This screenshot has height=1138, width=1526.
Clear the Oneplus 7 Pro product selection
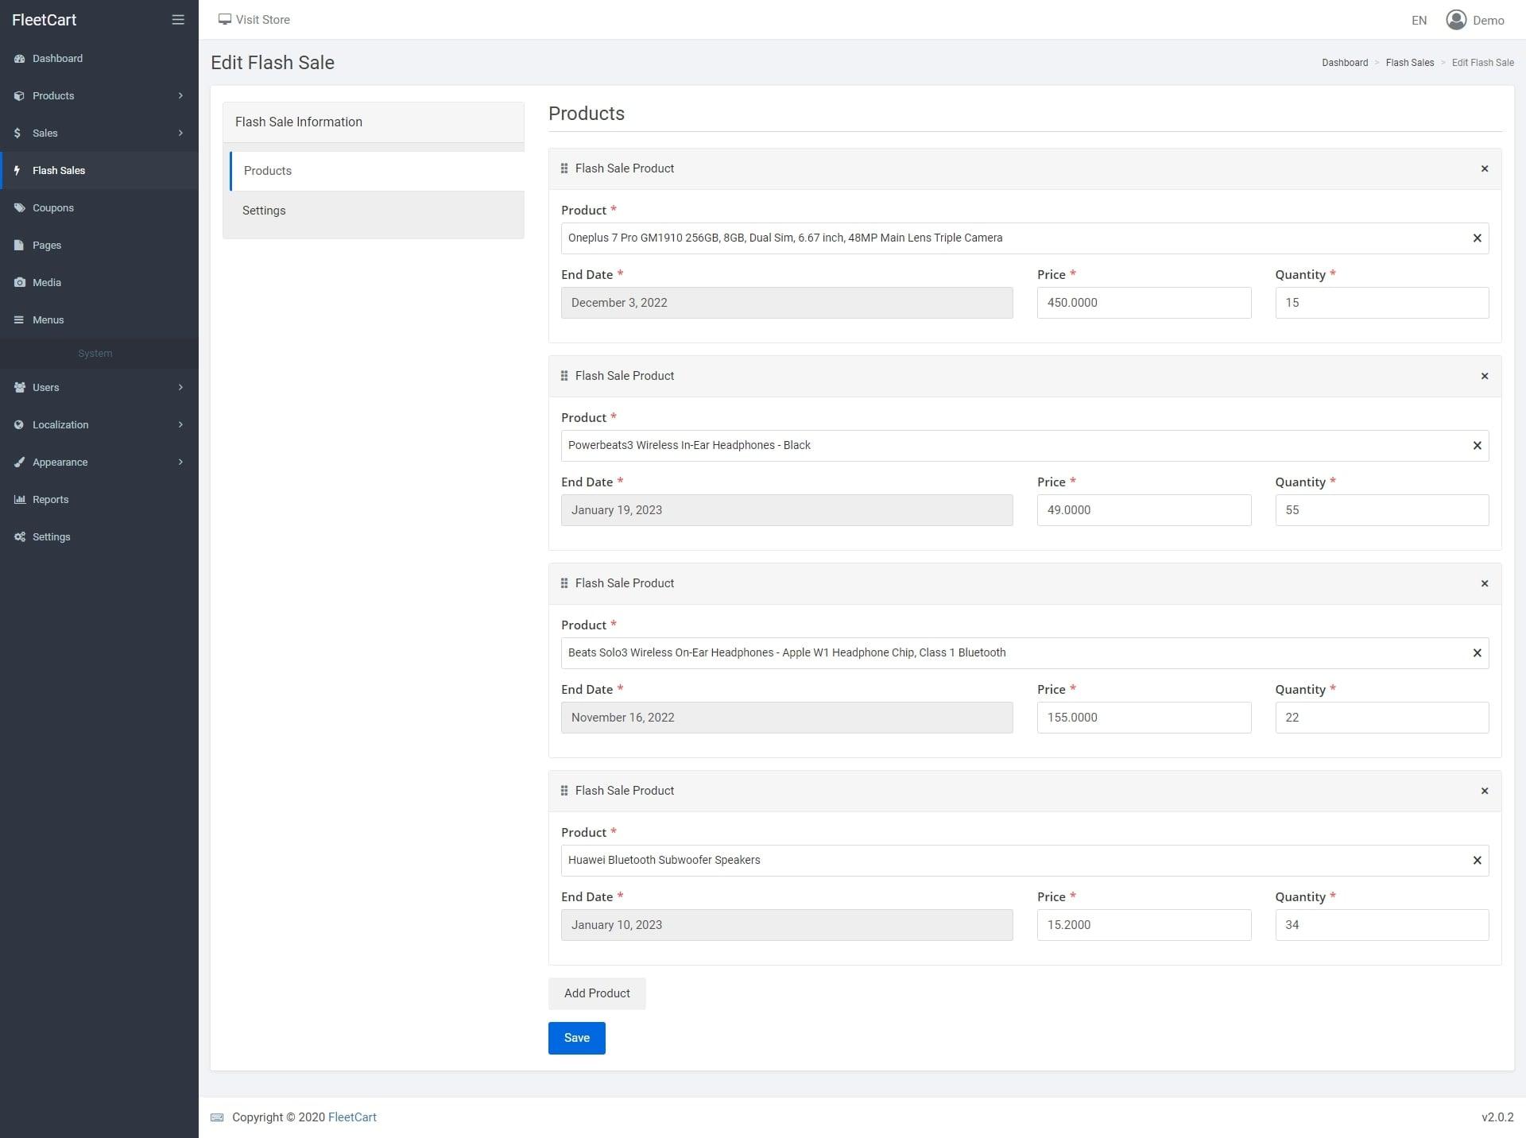[1478, 238]
